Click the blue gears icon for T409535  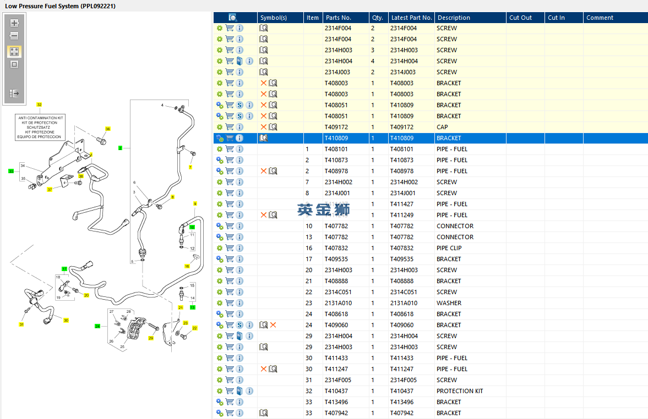pos(220,259)
